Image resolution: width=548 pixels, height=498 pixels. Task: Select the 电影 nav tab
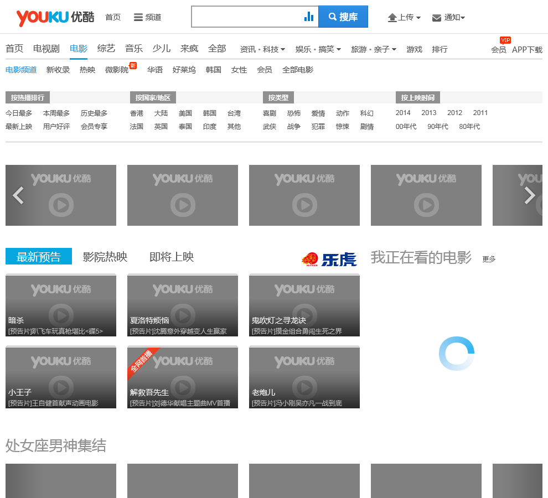(78, 49)
